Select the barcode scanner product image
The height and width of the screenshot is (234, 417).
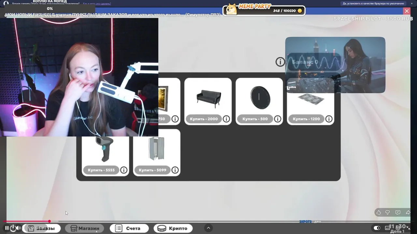click(x=105, y=149)
